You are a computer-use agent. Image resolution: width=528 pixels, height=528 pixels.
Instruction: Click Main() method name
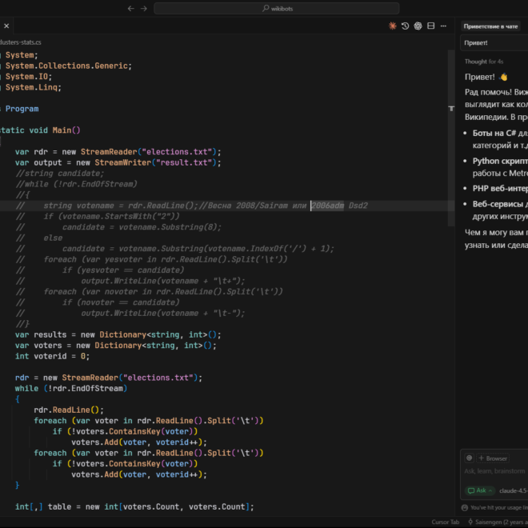[x=66, y=130]
